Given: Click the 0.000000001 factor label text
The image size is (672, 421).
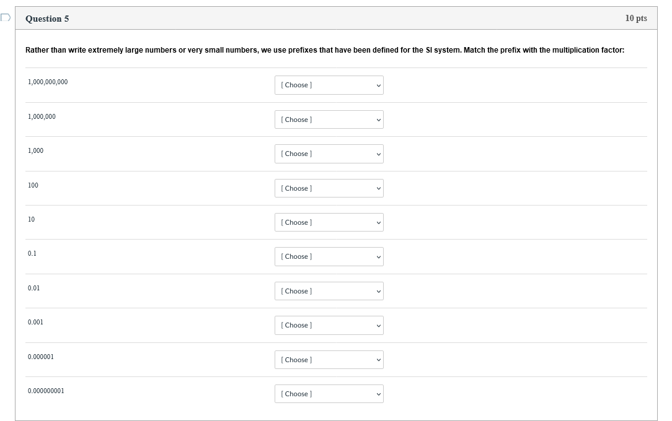Looking at the screenshot, I should (46, 391).
